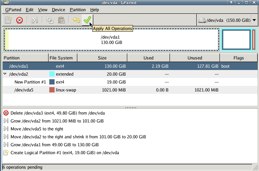Click the cyan extended file system swatch

[x=52, y=74]
